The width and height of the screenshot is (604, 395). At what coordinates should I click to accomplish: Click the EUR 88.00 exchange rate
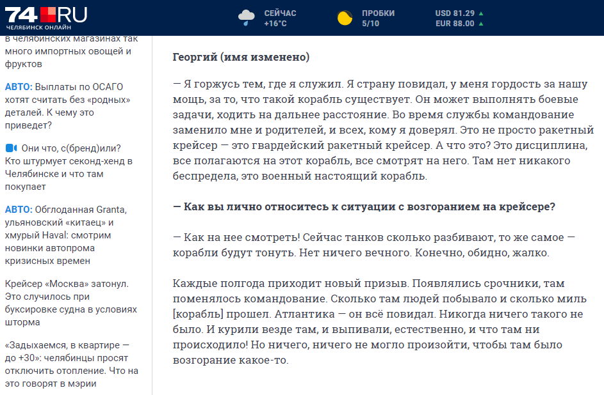[x=455, y=24]
